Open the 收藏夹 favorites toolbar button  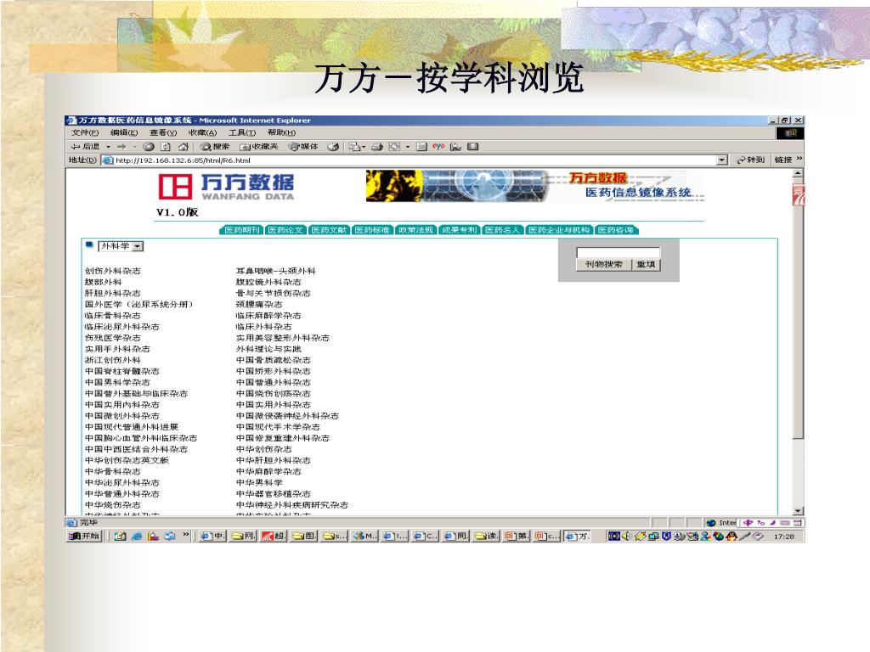258,146
